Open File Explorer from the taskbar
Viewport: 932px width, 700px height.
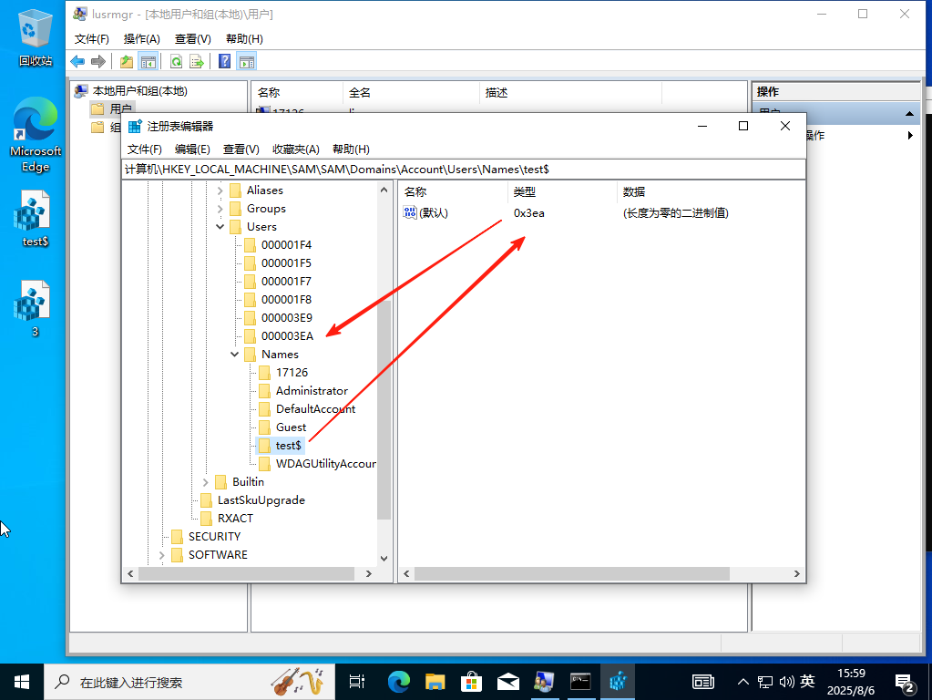click(x=435, y=682)
